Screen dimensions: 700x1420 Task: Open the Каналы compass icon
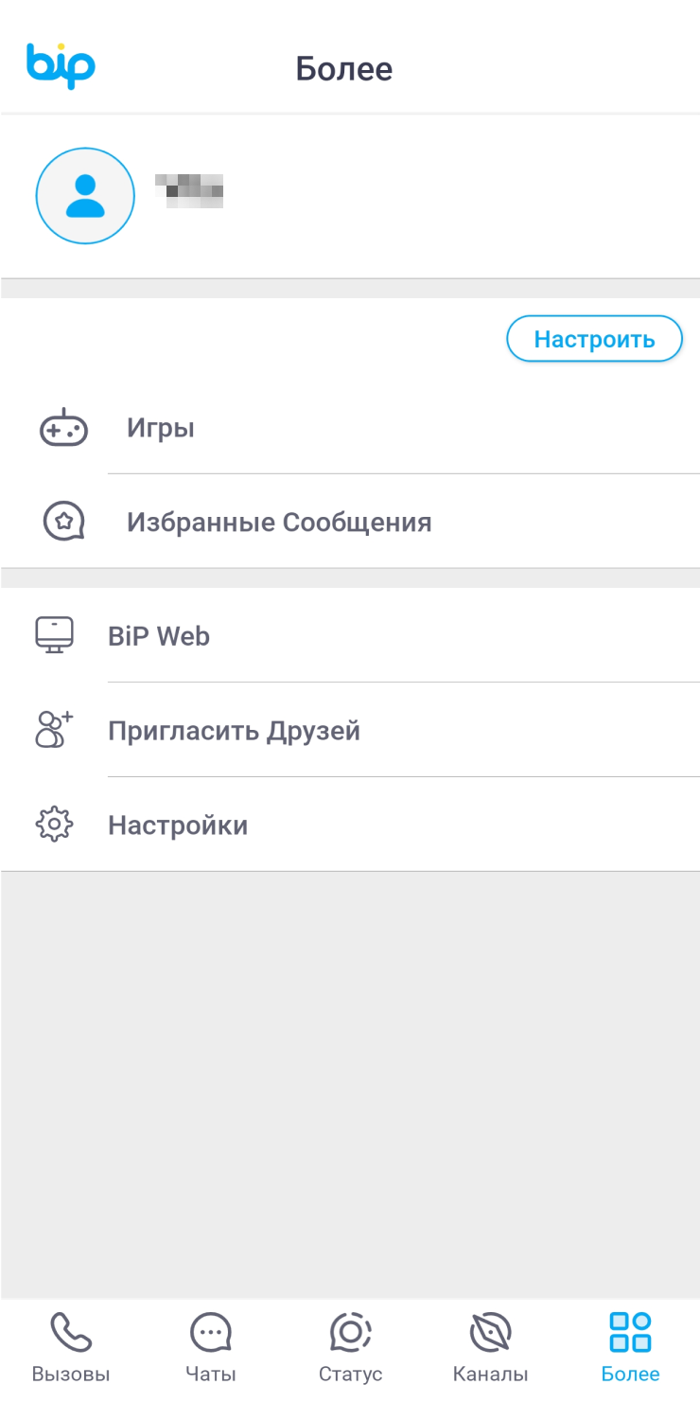point(490,1333)
